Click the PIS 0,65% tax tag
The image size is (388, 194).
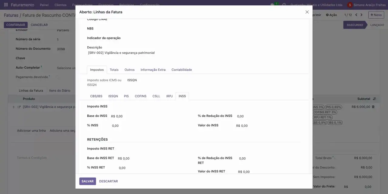333,107
